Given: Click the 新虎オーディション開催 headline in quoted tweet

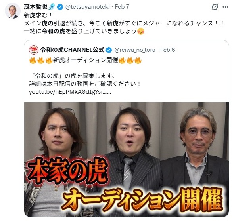Looking at the screenshot, I should click(x=85, y=61).
